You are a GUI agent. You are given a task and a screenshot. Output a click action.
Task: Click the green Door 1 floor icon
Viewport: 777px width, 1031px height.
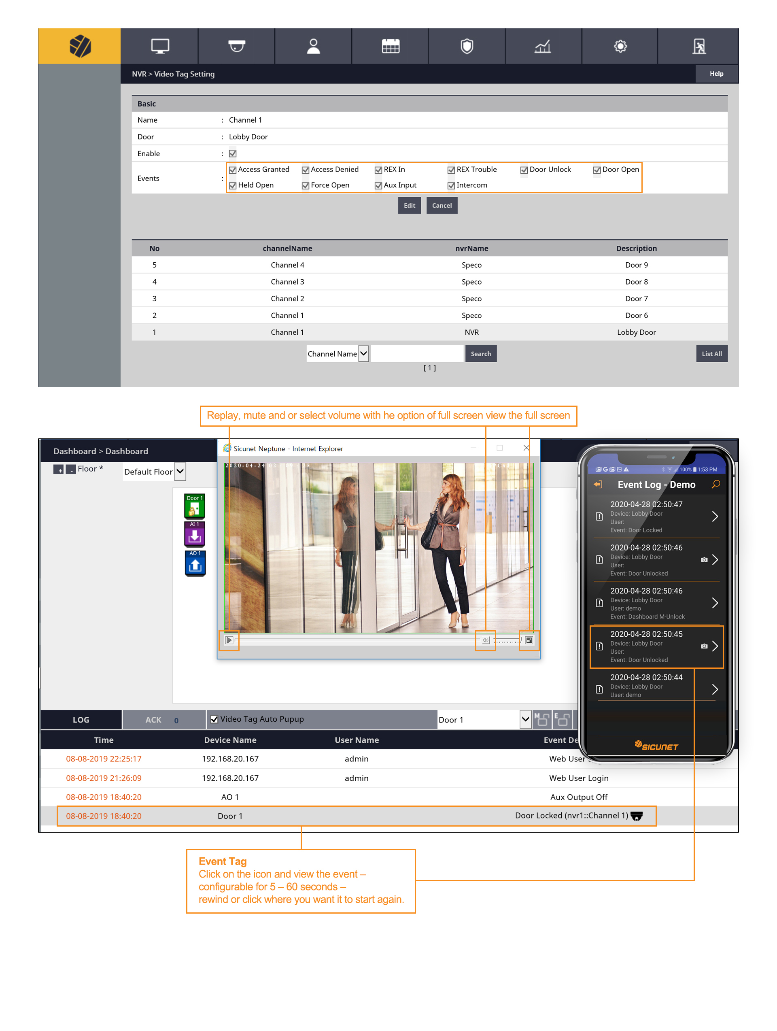pyautogui.click(x=194, y=506)
